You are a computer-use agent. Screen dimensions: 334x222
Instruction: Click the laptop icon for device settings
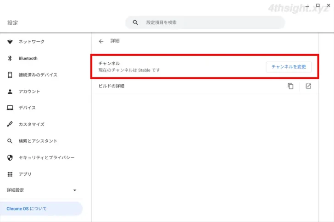point(10,108)
